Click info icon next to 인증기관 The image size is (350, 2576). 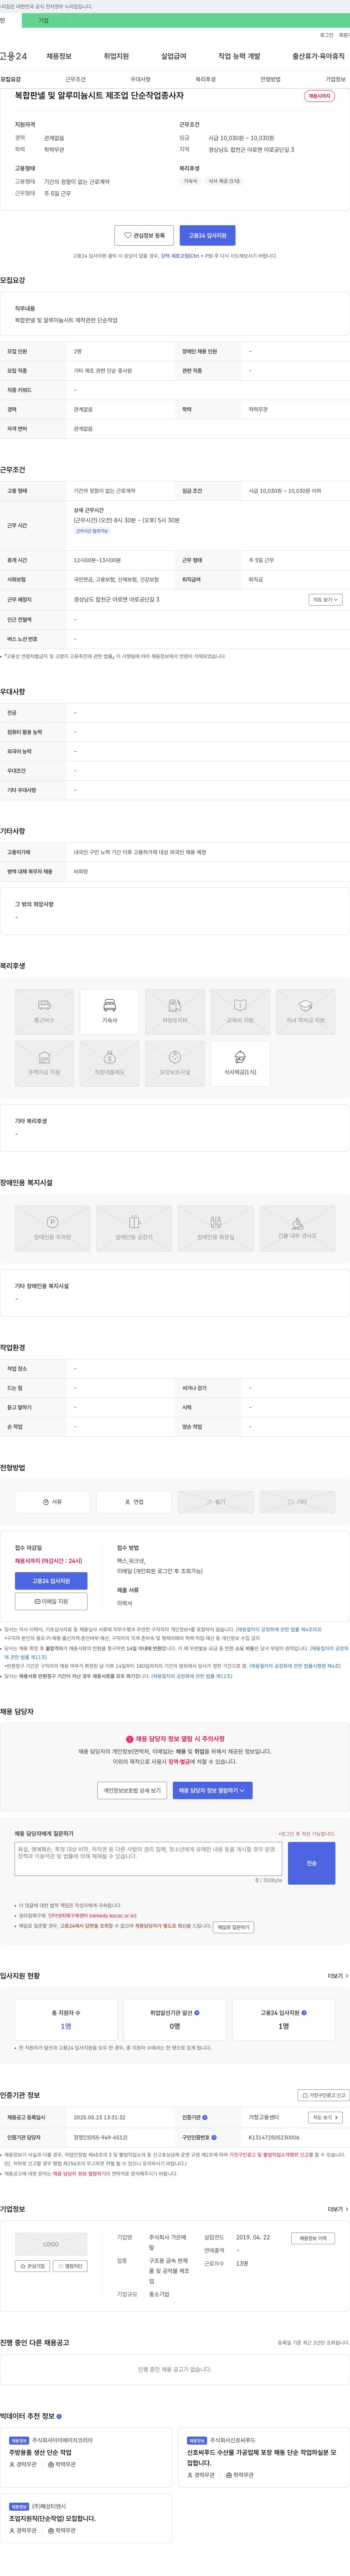[205, 2117]
